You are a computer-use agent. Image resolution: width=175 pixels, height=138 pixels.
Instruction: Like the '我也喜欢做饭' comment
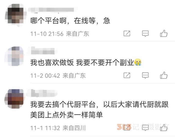163,75
